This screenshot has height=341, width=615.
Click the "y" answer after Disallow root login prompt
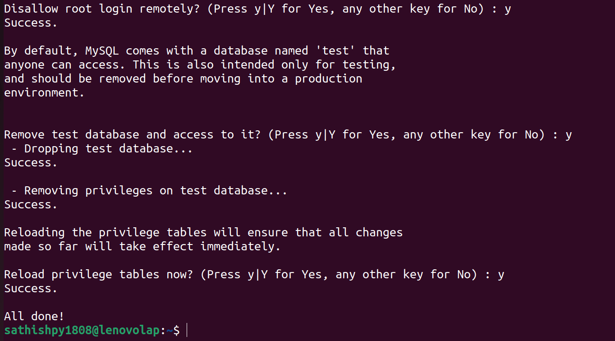(x=508, y=9)
